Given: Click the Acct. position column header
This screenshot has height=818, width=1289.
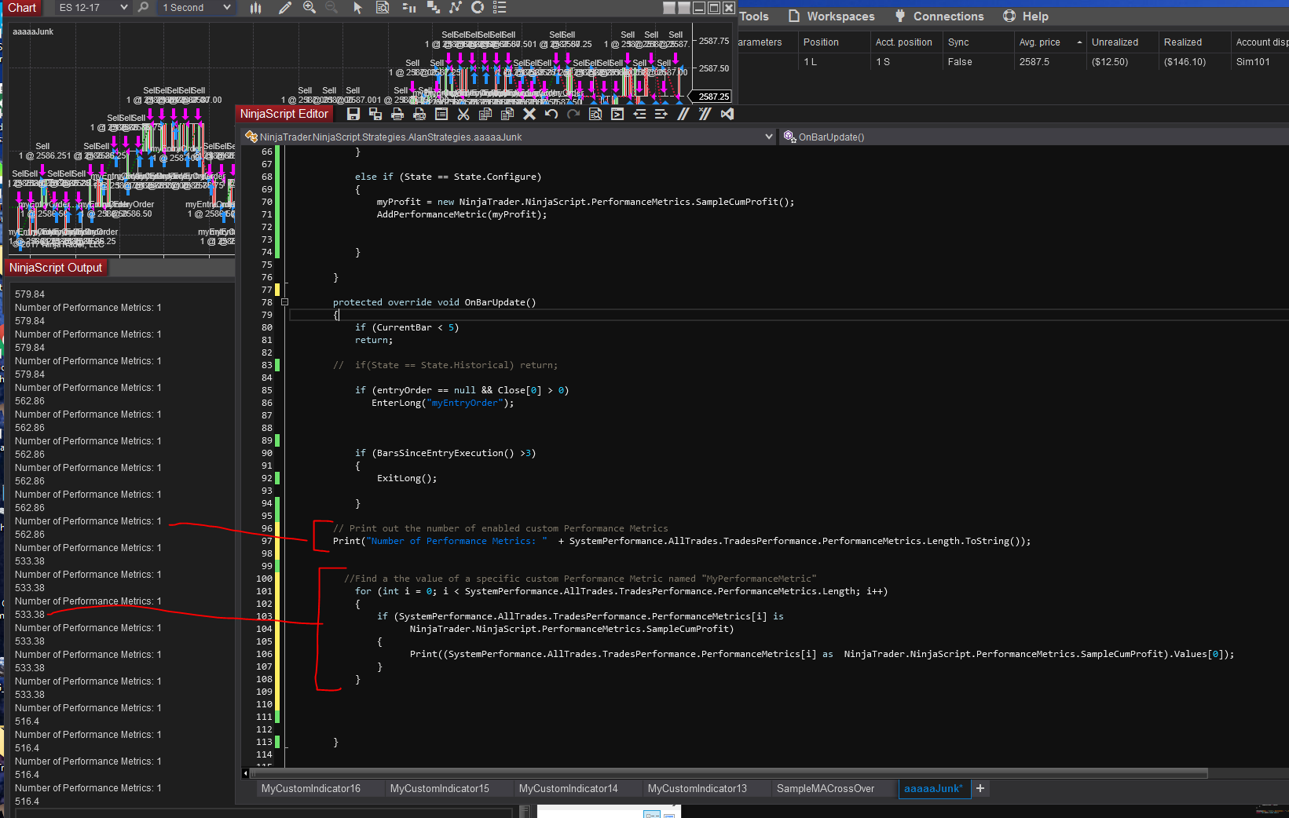Looking at the screenshot, I should (x=906, y=42).
